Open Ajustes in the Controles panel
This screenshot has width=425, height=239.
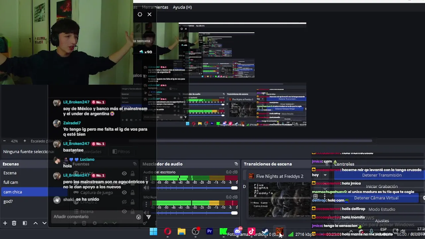click(x=382, y=221)
